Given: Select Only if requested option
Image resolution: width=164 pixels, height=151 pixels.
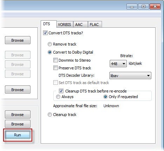Looking at the screenshot, I should [x=105, y=97].
